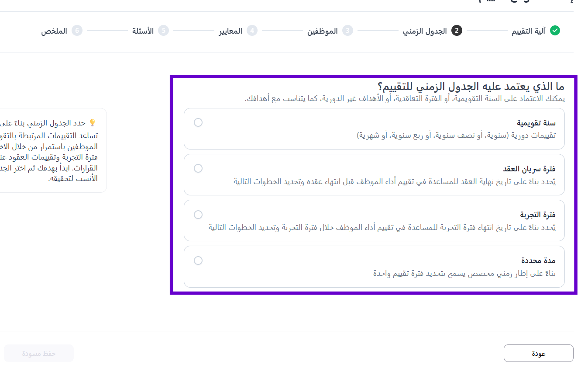Click the step number 3 circle

click(x=347, y=31)
